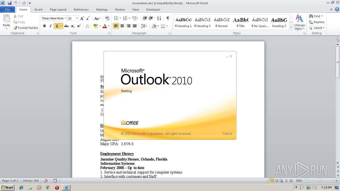Apply the red font color
Image resolution: width=340 pixels, height=191 pixels.
[x=105, y=26]
